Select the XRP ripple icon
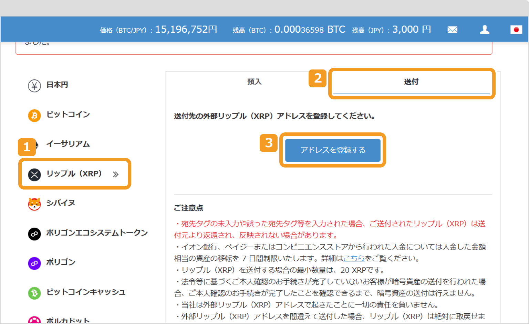Image resolution: width=529 pixels, height=324 pixels. (x=34, y=174)
